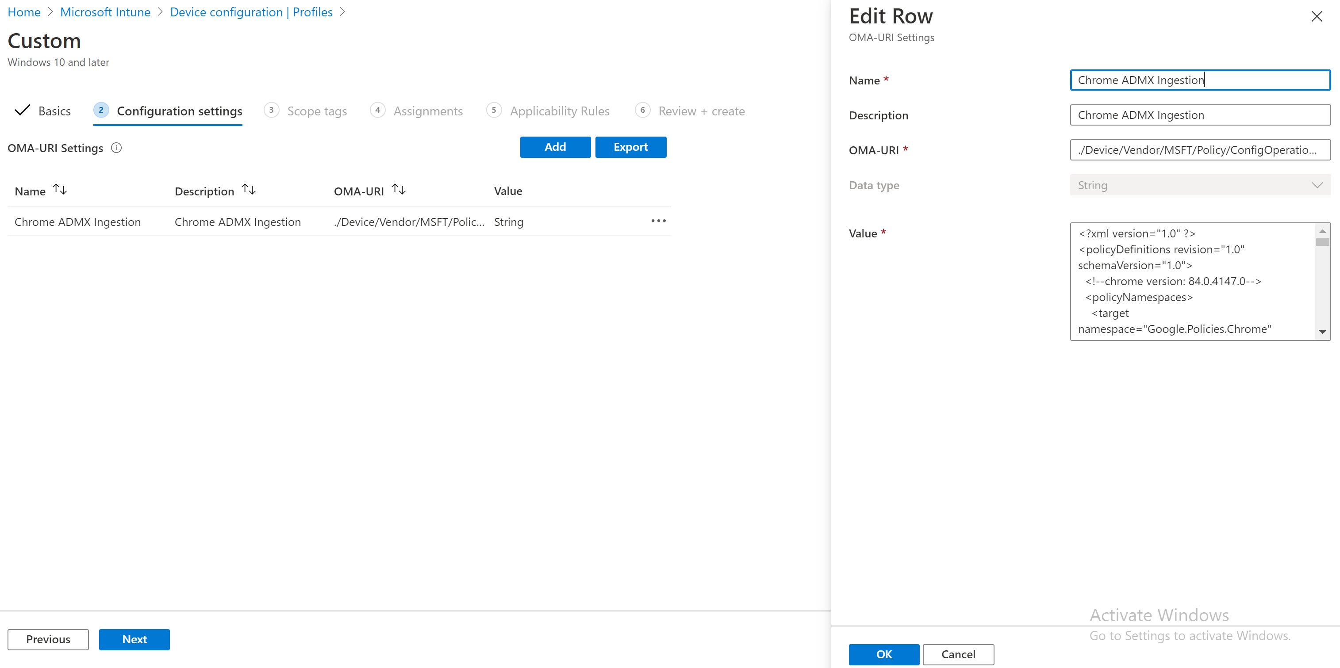Confirm the row edit with OK
Image resolution: width=1340 pixels, height=668 pixels.
click(x=884, y=654)
